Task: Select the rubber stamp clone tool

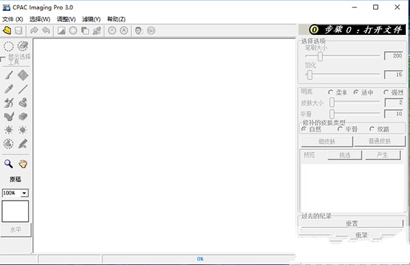Action: tap(23, 103)
